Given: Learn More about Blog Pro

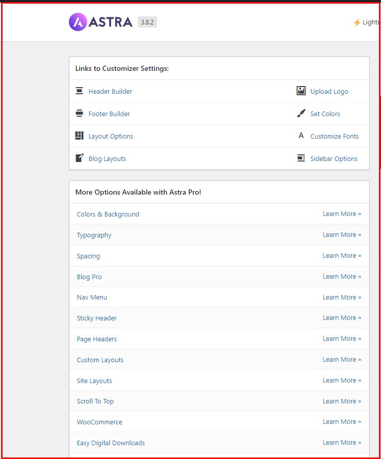Looking at the screenshot, I should coord(342,276).
